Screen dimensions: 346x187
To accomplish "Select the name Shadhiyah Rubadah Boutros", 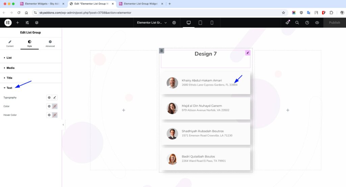I will pos(203,131).
